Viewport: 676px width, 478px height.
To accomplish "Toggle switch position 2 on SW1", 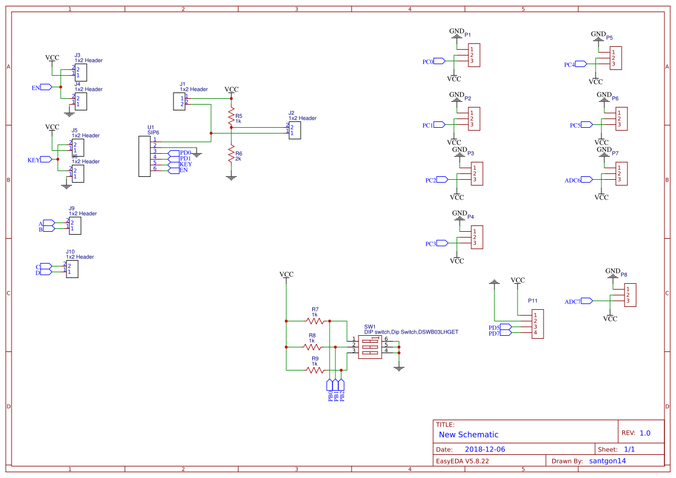I will 370,347.
